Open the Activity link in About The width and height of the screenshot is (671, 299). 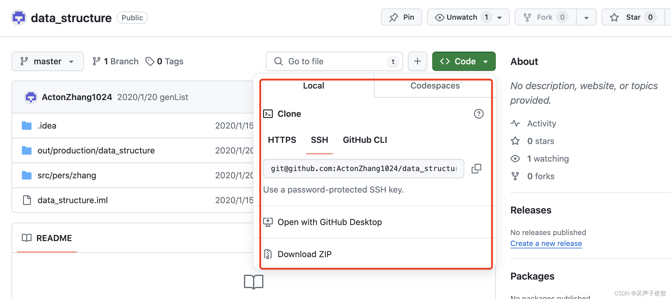click(x=542, y=123)
